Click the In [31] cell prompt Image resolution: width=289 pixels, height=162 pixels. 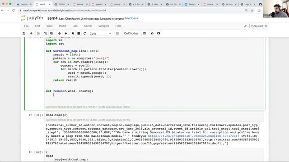click(x=36, y=115)
